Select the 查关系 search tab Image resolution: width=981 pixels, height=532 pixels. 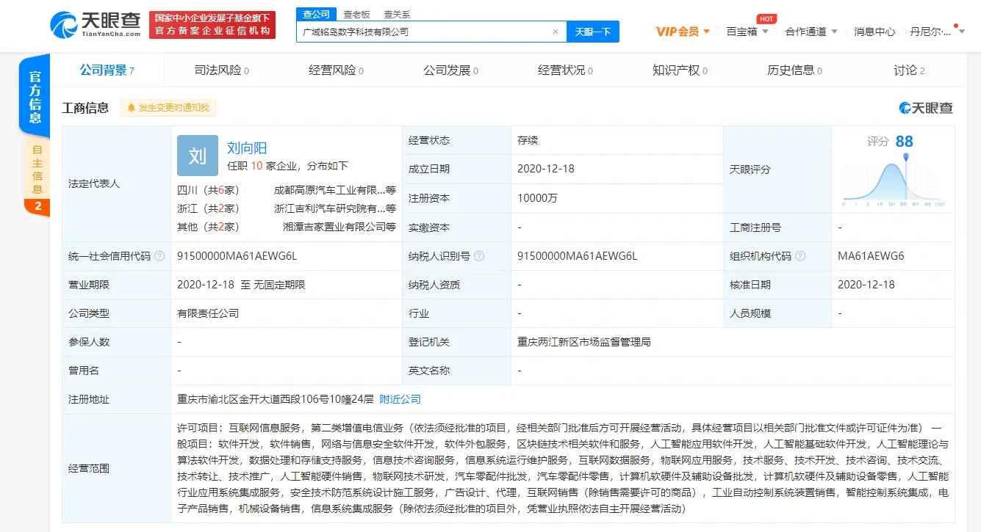tap(397, 15)
